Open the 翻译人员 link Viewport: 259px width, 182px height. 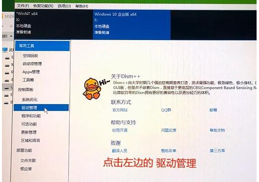tap(120, 151)
